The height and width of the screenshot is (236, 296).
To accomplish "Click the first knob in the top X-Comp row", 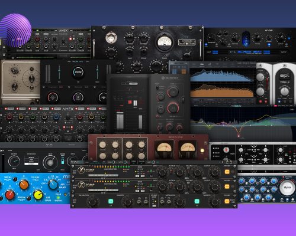I will [x=162, y=172].
